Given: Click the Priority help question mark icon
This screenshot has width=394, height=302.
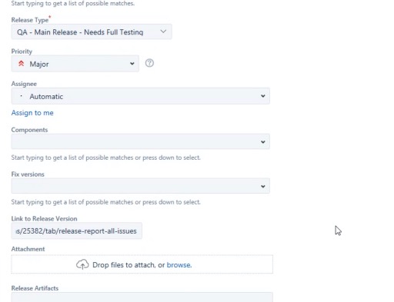Looking at the screenshot, I should [149, 63].
